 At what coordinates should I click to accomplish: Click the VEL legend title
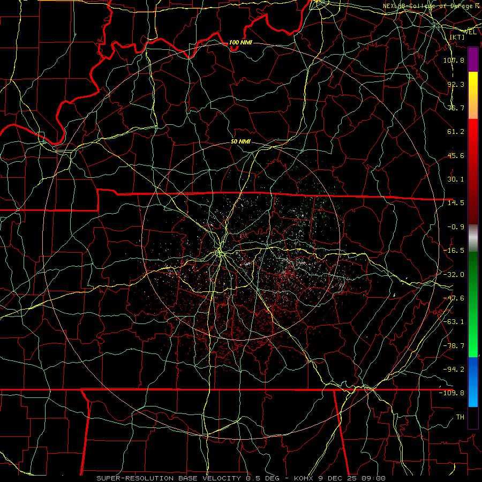coord(470,32)
